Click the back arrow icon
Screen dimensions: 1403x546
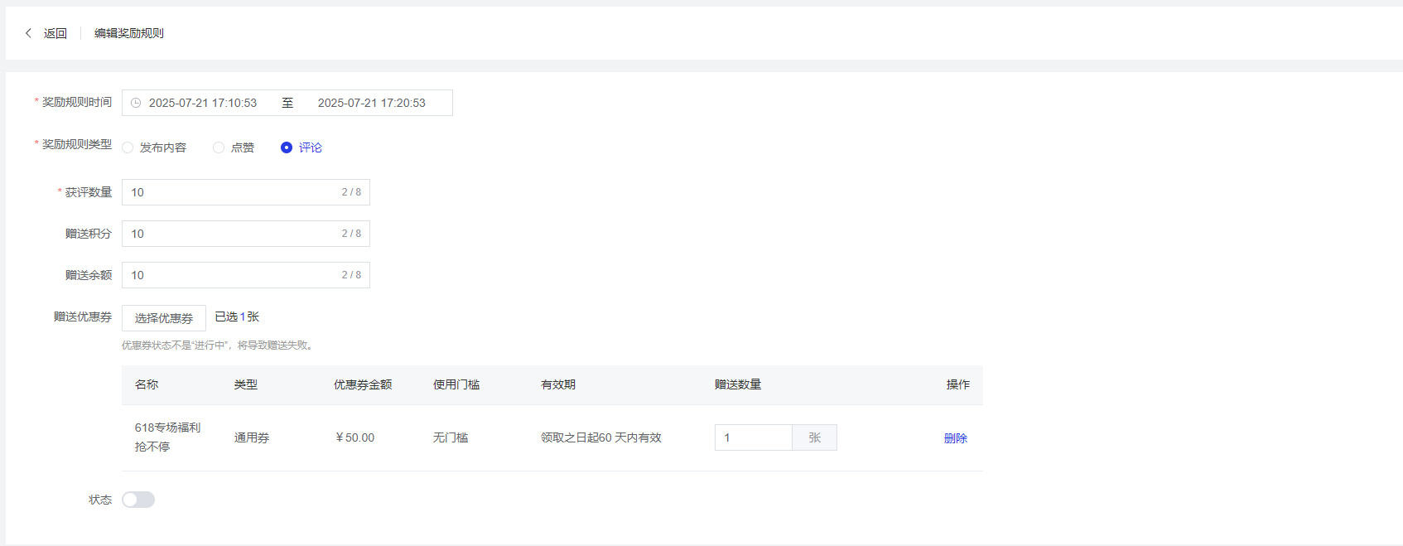[28, 33]
